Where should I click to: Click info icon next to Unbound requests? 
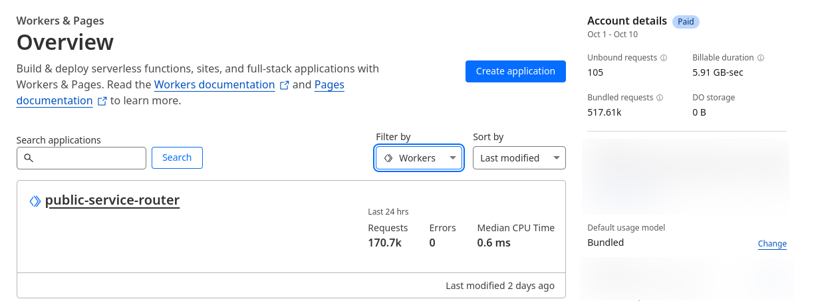pyautogui.click(x=664, y=58)
